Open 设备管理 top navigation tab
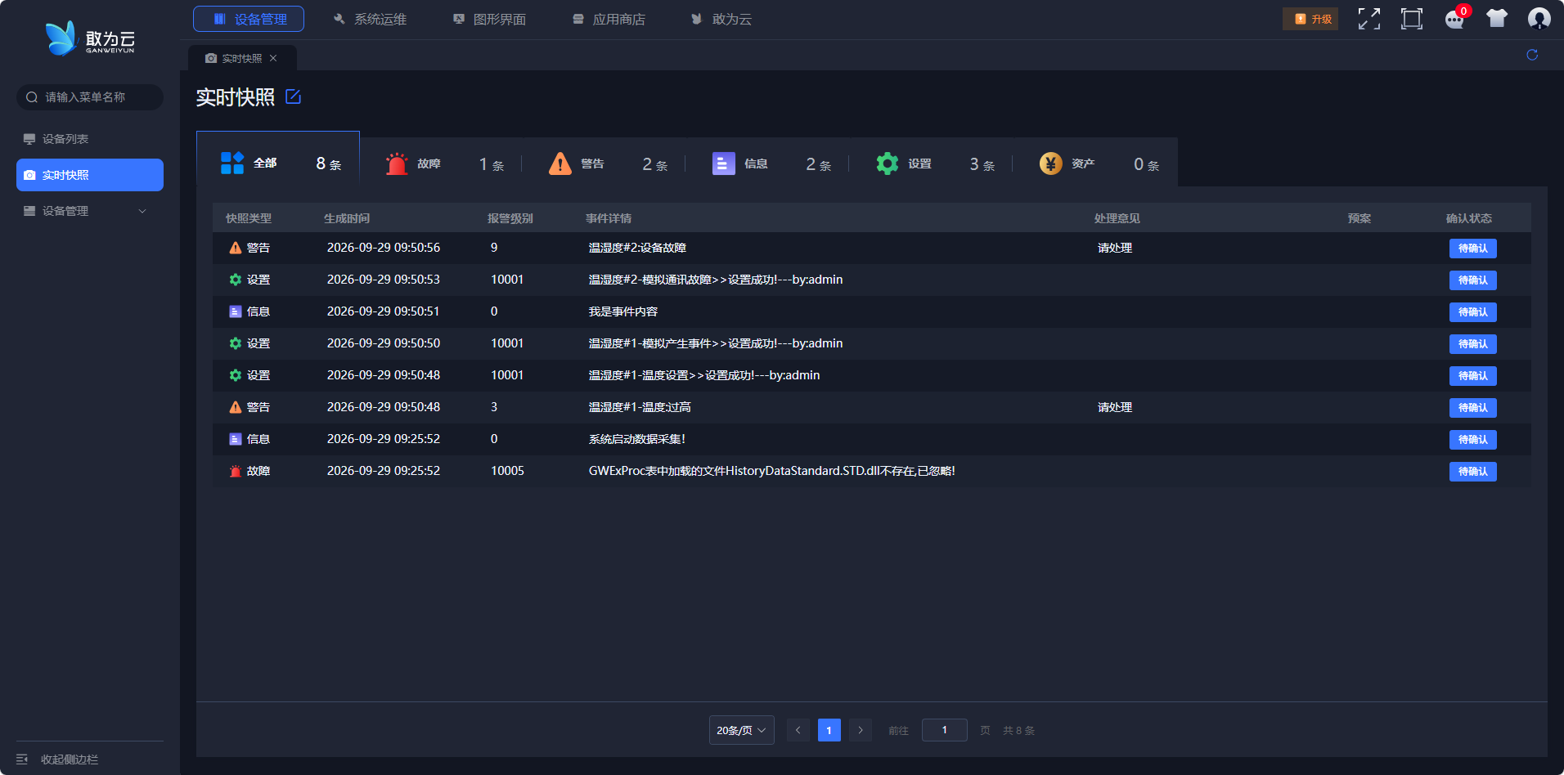This screenshot has height=775, width=1564. pyautogui.click(x=249, y=19)
